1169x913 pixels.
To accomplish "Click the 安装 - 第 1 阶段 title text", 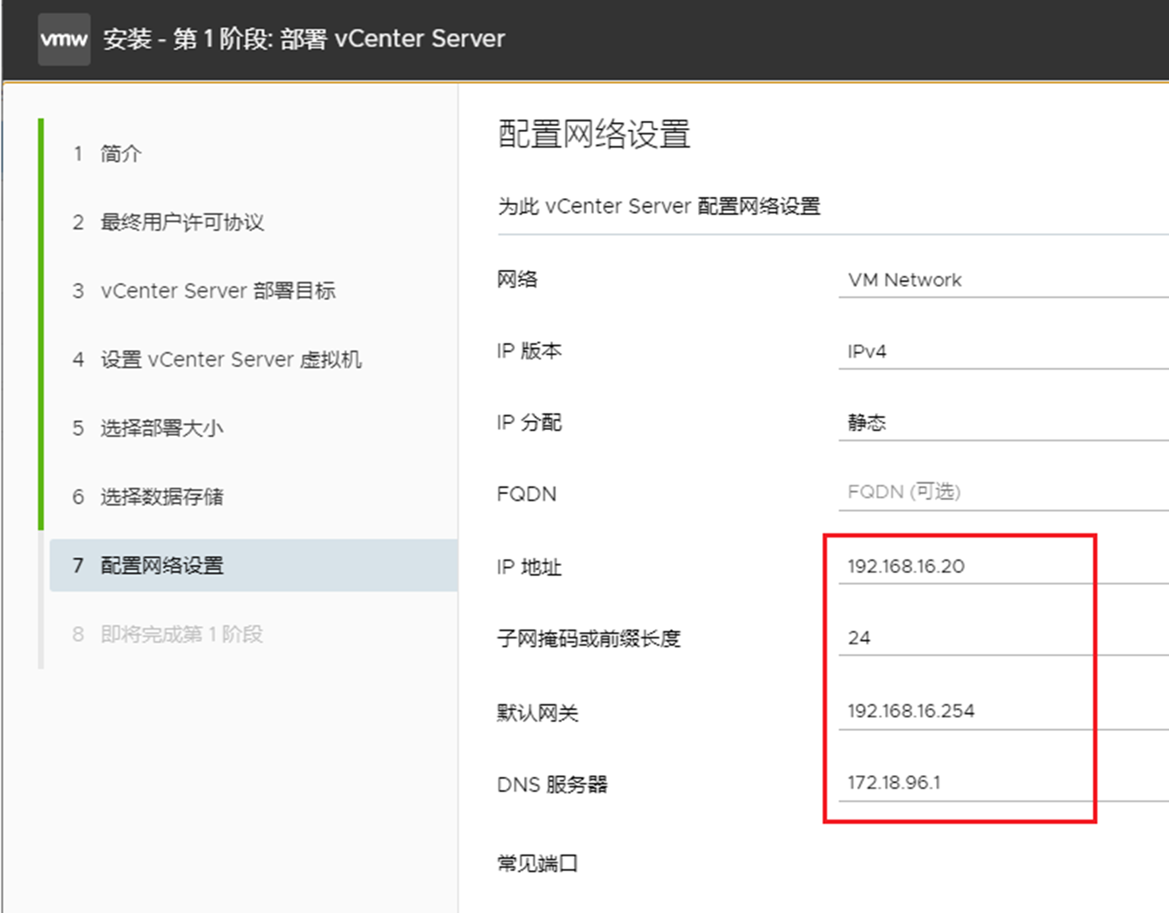I will tap(303, 39).
